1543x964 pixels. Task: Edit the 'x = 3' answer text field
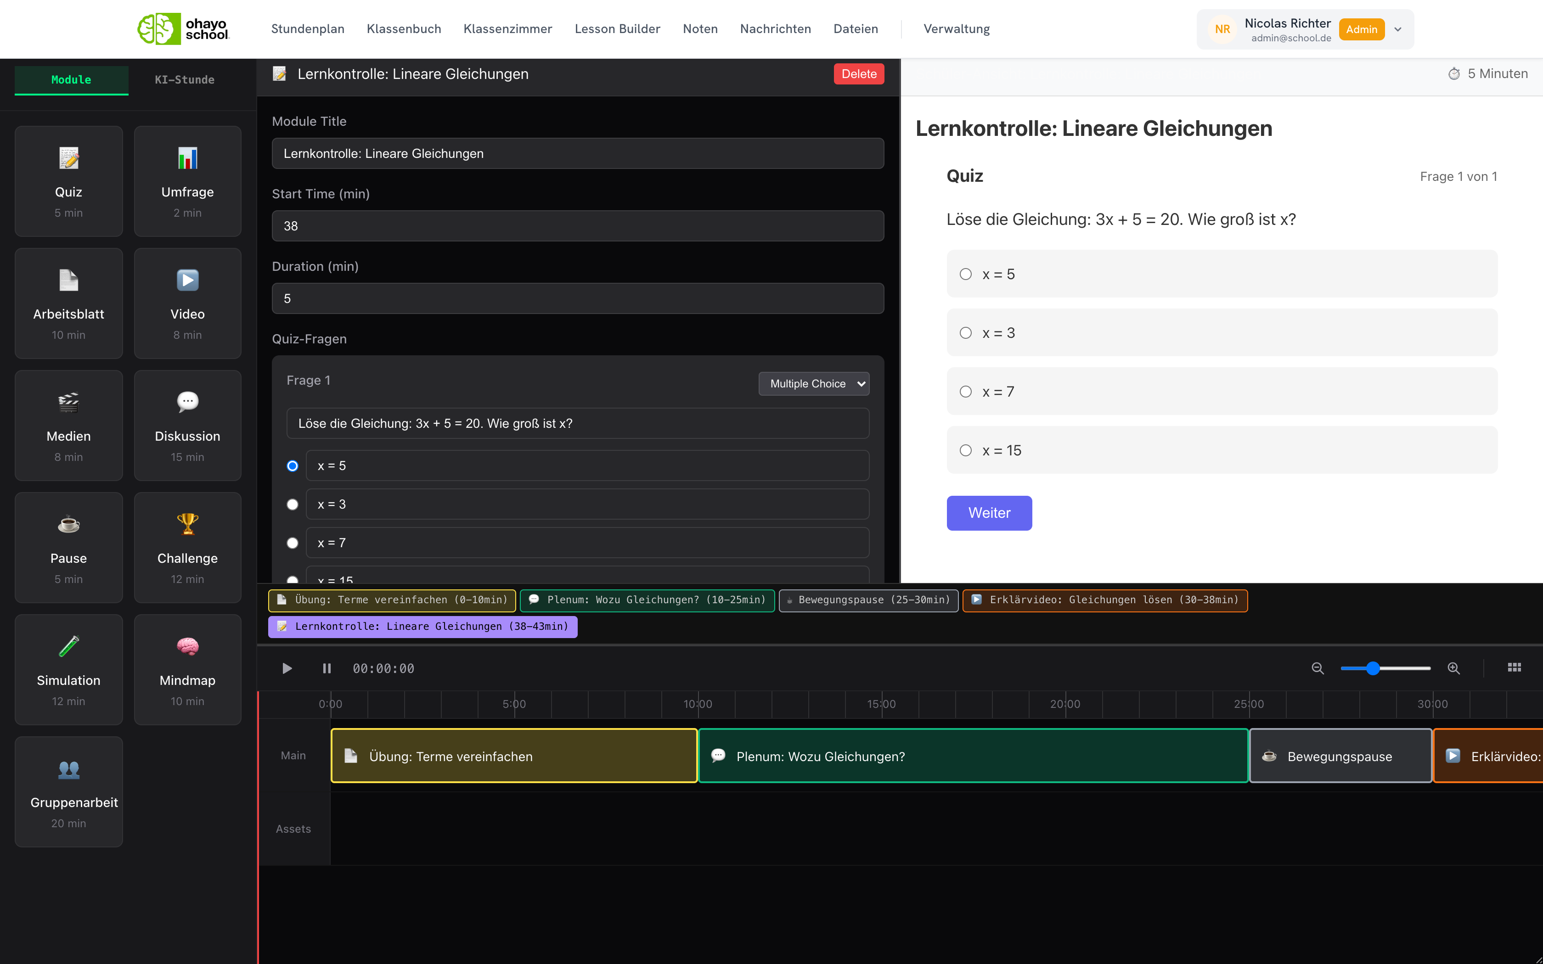point(587,504)
